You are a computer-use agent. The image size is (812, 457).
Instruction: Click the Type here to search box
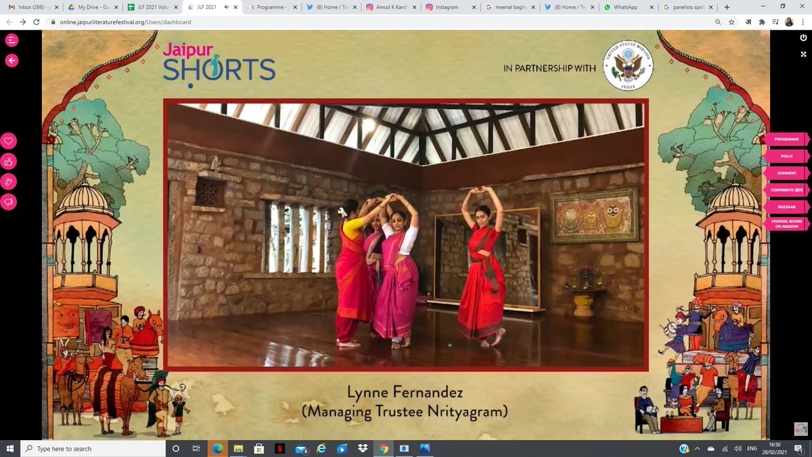click(x=93, y=448)
